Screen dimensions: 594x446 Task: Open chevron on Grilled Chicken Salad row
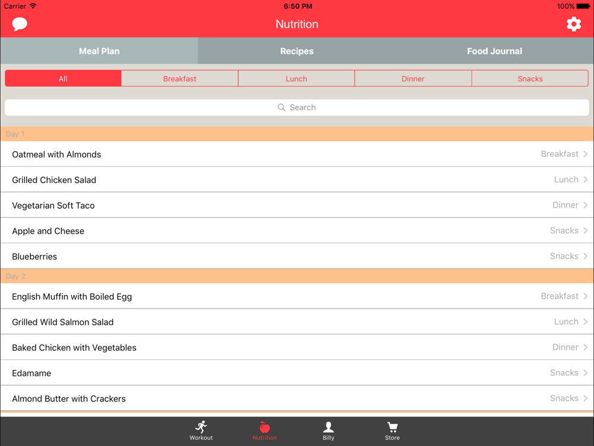point(585,180)
